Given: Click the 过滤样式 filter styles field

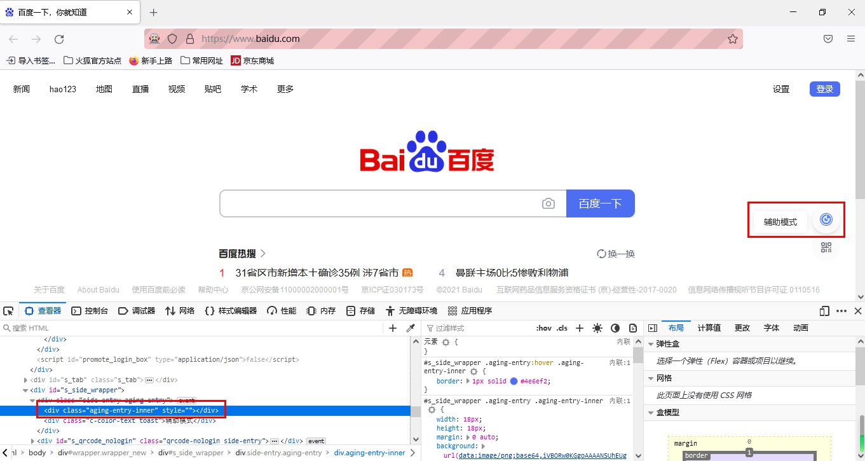Looking at the screenshot, I should [478, 328].
